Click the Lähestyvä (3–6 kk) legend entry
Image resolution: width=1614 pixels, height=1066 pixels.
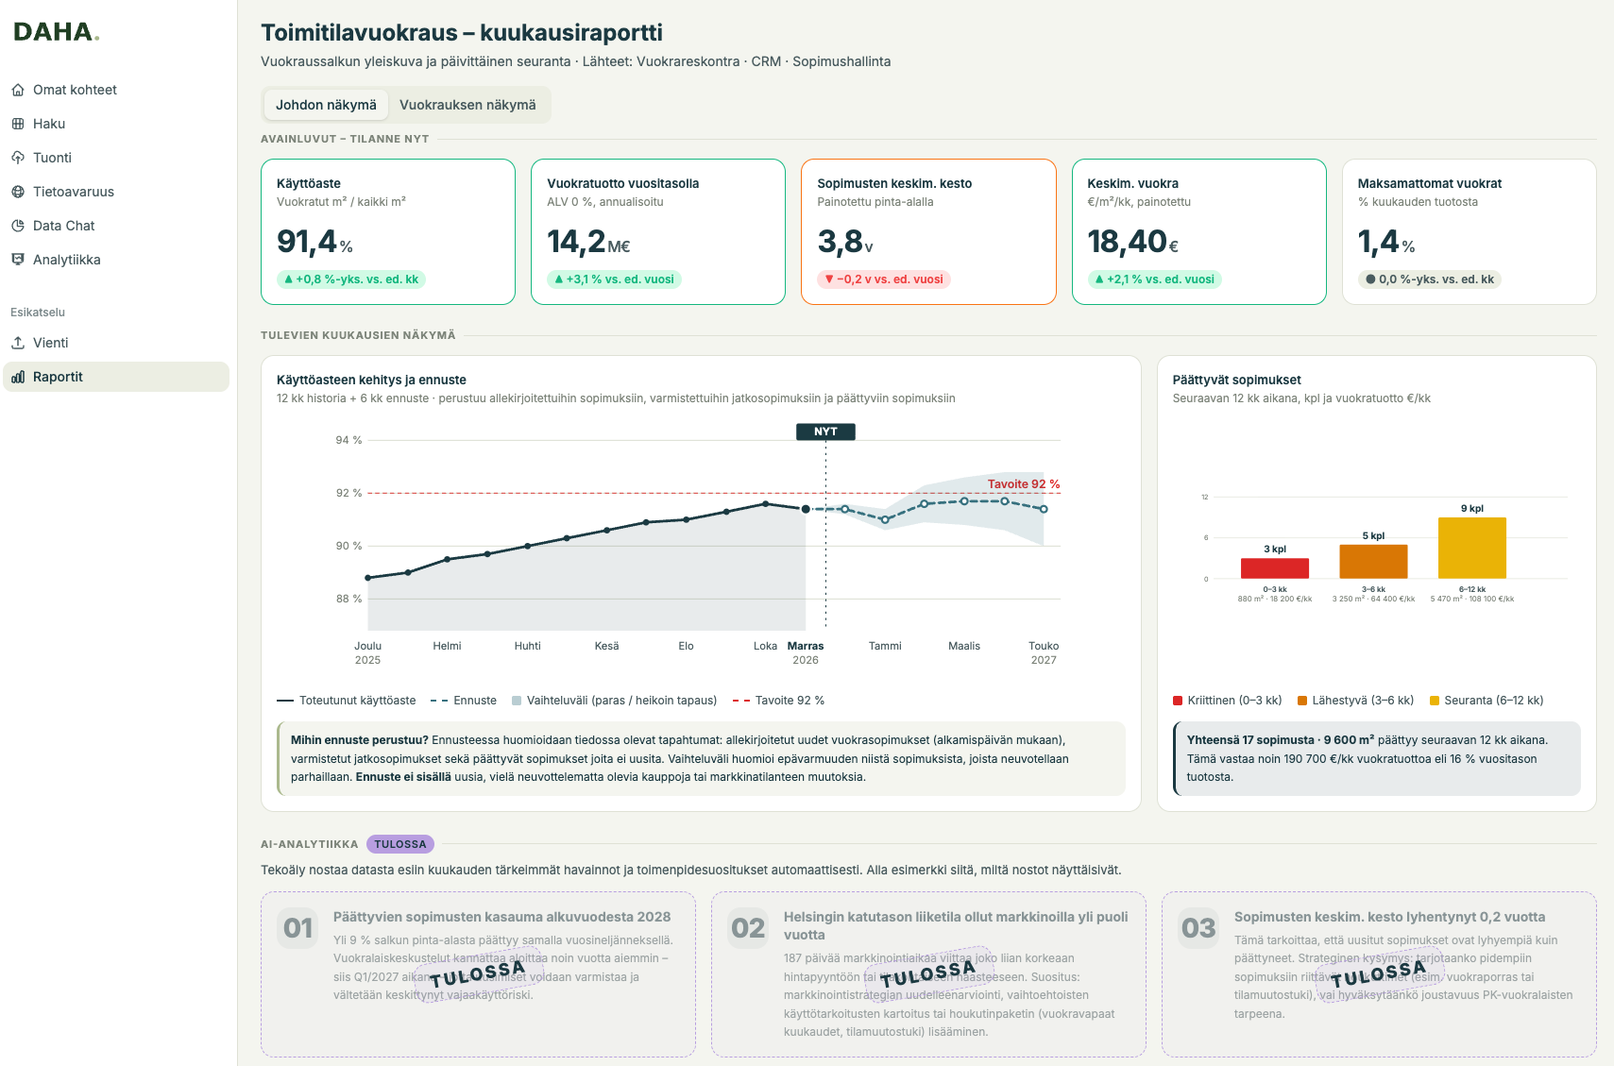(x=1356, y=701)
